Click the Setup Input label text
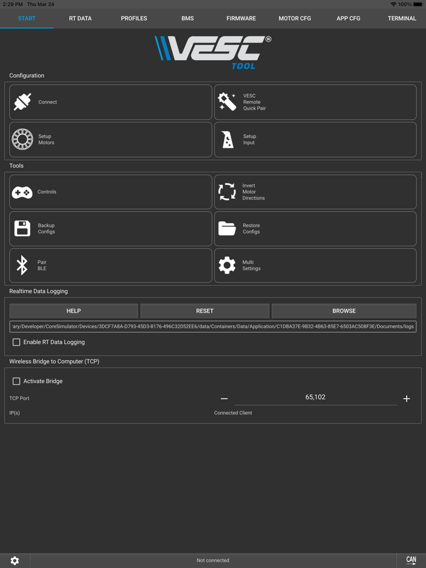This screenshot has width=426, height=568. tap(250, 139)
